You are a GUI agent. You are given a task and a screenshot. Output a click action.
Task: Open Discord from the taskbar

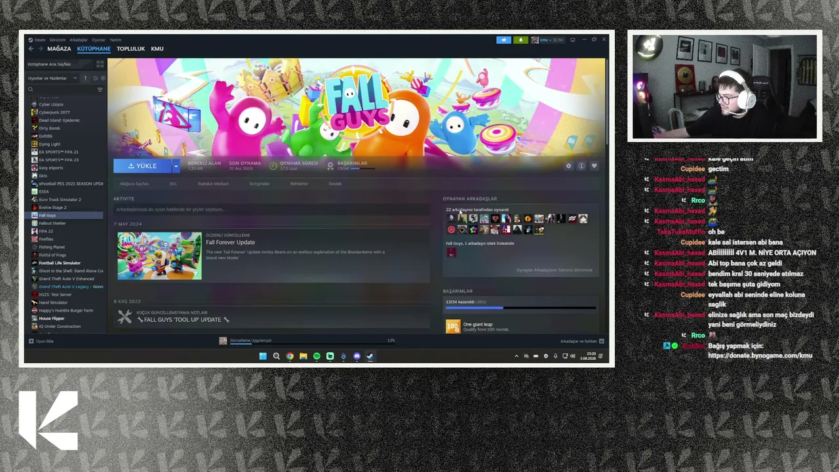pyautogui.click(x=357, y=356)
